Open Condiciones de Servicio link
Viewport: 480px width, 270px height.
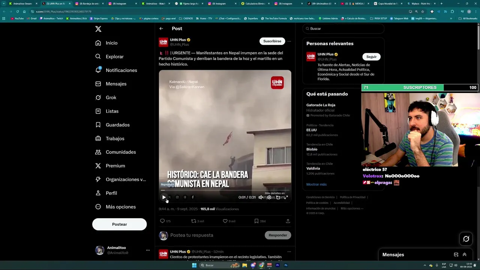320,197
